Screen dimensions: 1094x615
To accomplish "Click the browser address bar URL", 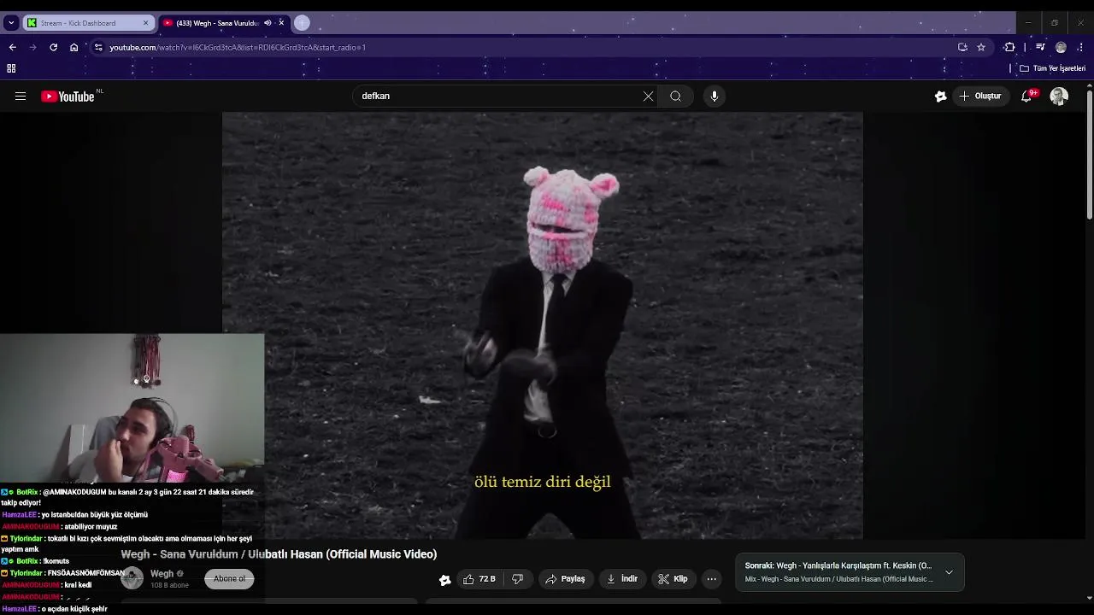I will tap(238, 47).
